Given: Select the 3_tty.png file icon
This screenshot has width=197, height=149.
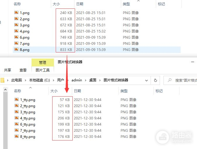Looking at the screenshot, I should [17, 112].
